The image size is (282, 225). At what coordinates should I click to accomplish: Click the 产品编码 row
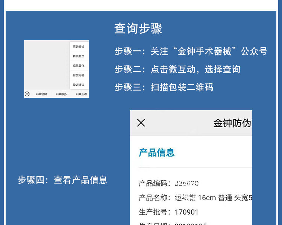point(169,183)
